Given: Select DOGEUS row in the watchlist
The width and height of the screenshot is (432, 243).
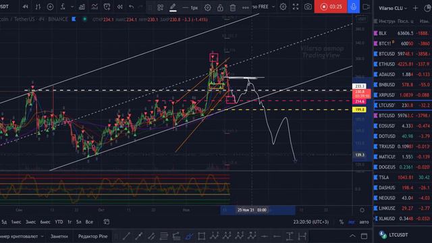Looking at the screenshot, I should 402,167.
